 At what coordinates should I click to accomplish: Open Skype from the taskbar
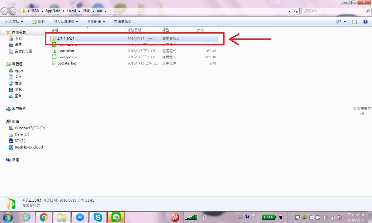[98, 217]
